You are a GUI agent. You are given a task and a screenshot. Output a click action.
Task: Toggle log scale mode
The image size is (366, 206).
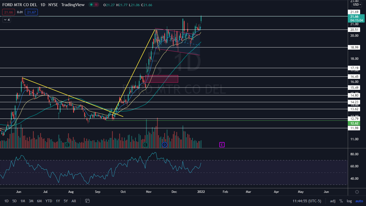tap(349, 201)
